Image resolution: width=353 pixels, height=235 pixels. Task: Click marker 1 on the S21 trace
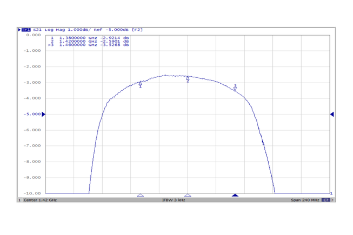tap(141, 84)
